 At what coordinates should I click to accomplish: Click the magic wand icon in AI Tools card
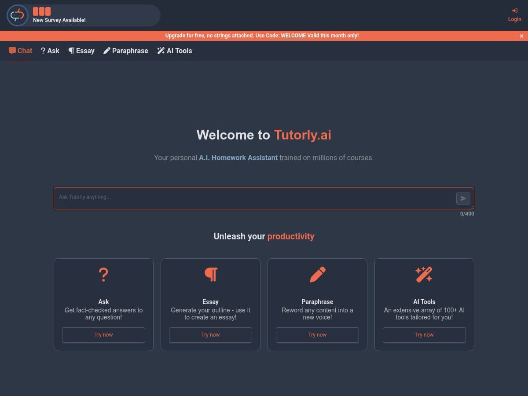(424, 275)
